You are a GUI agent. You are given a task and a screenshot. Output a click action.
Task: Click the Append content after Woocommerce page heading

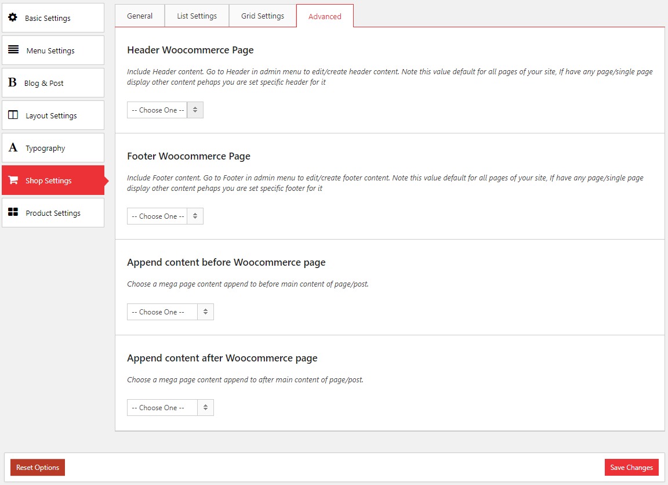pyautogui.click(x=222, y=358)
